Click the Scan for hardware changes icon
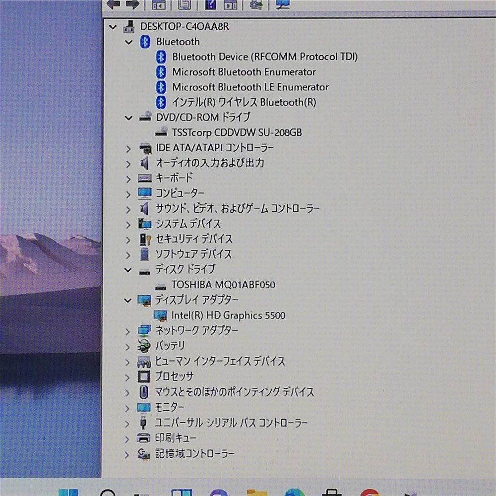Image resolution: width=496 pixels, height=496 pixels. (283, 4)
